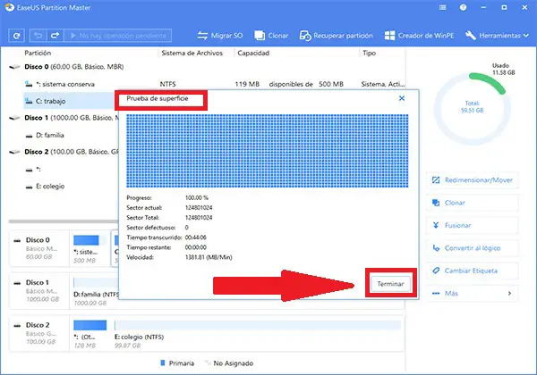Click the Primaria legend entry
This screenshot has height=375, width=537.
click(177, 363)
